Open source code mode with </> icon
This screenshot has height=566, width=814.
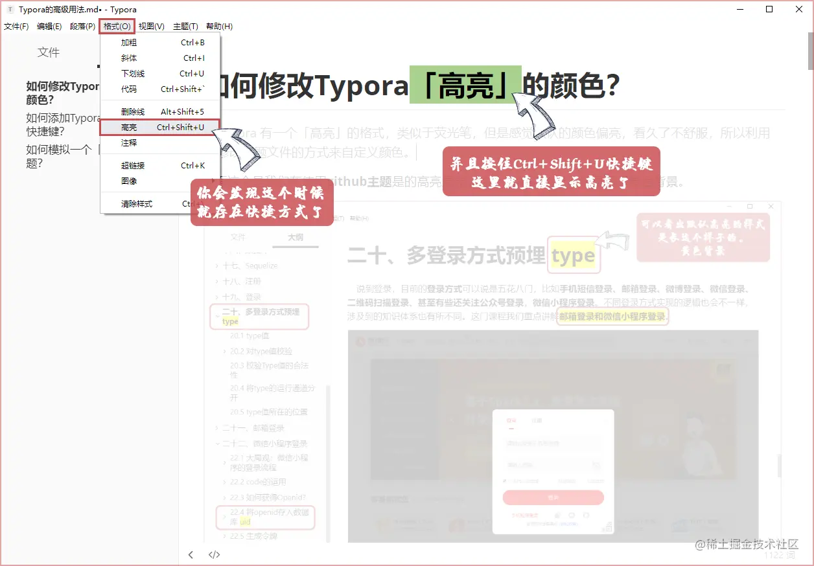point(214,554)
